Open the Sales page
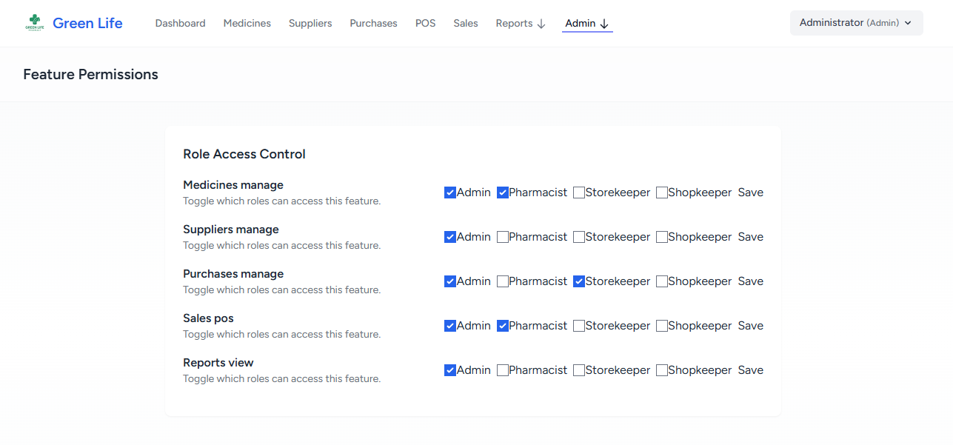The height and width of the screenshot is (445, 953). (465, 23)
